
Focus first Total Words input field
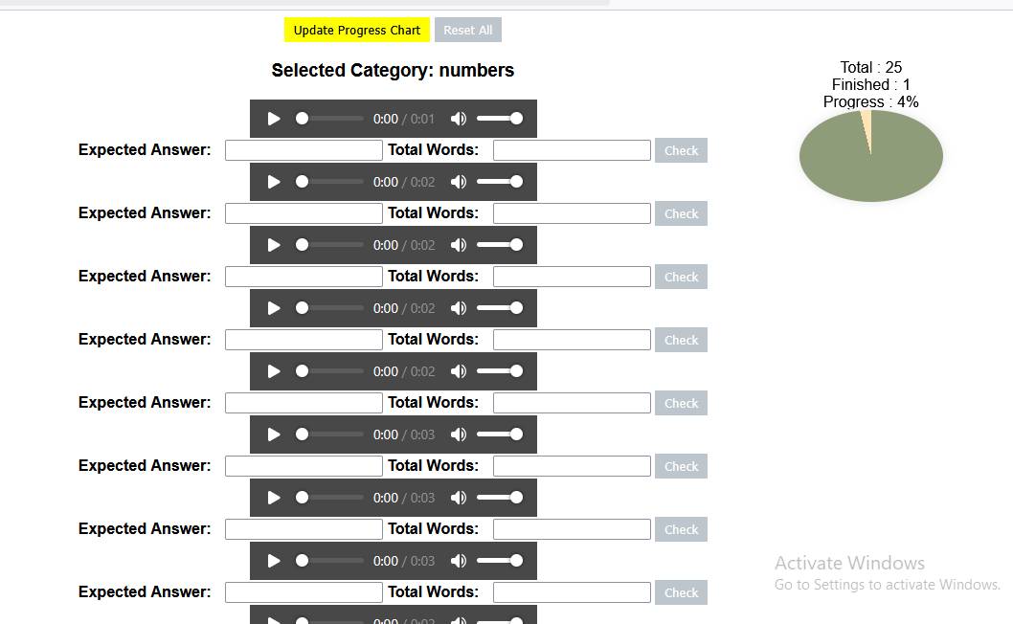572,150
